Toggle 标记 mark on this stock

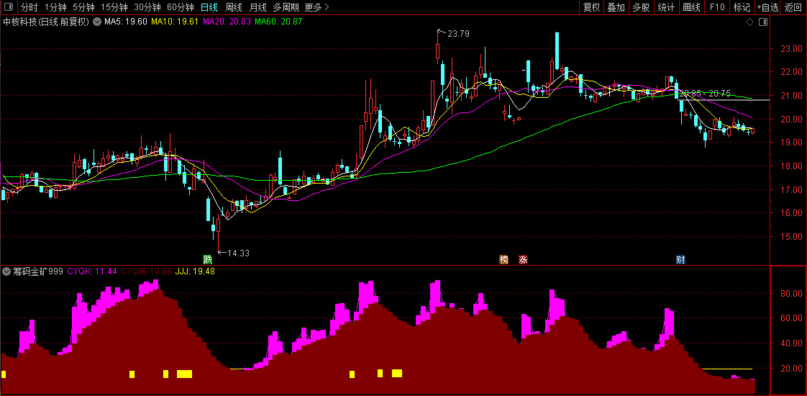click(x=742, y=7)
